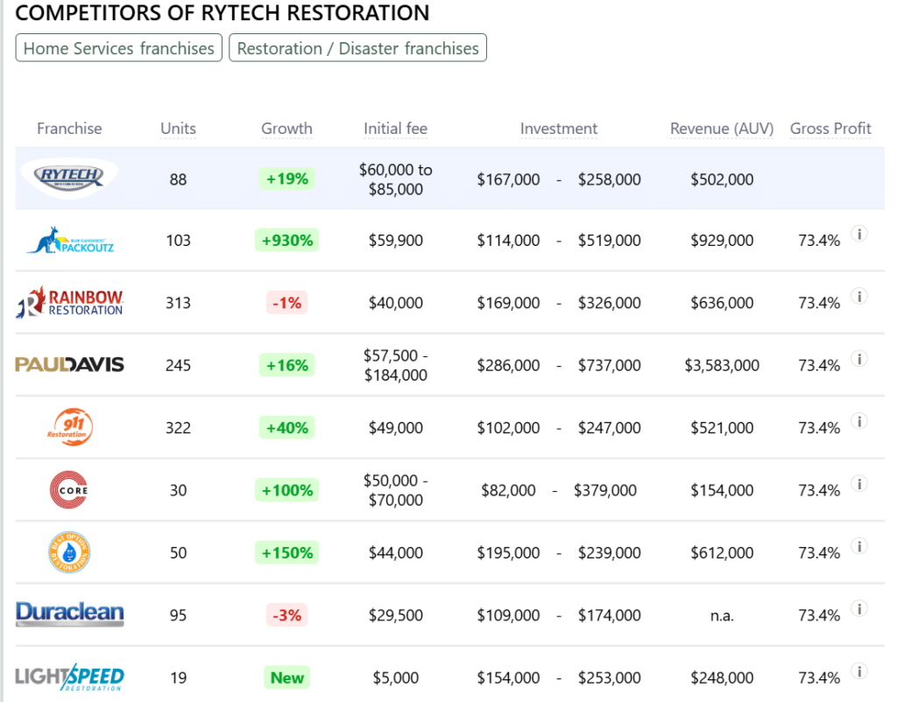Open the Best Option Restoration logo
The image size is (897, 702).
(x=69, y=552)
